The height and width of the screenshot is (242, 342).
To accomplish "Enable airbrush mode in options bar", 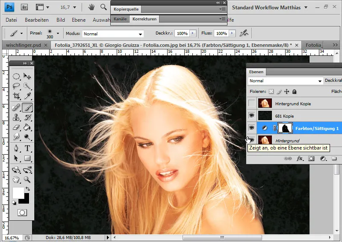I will (x=244, y=33).
